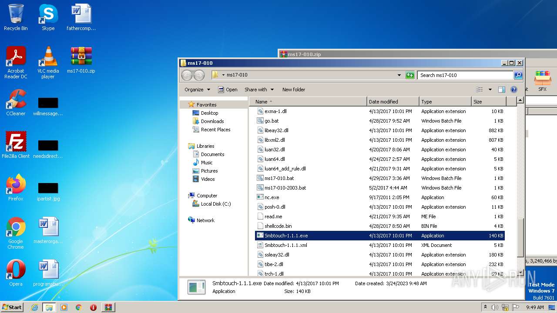Click the Start button
This screenshot has width=557, height=313.
pyautogui.click(x=12, y=307)
